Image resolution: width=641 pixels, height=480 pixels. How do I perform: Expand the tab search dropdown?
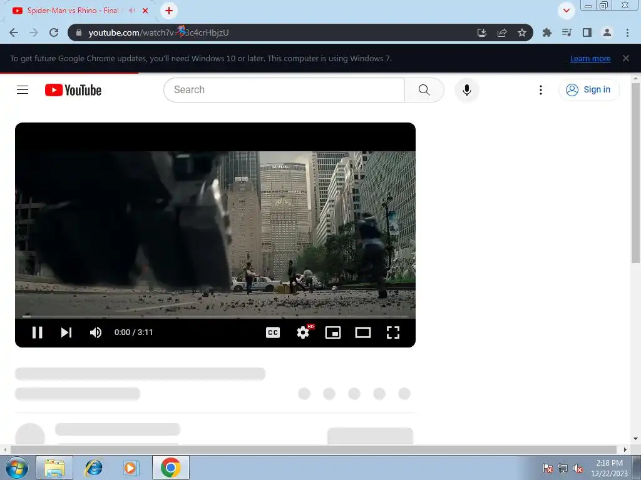(566, 11)
